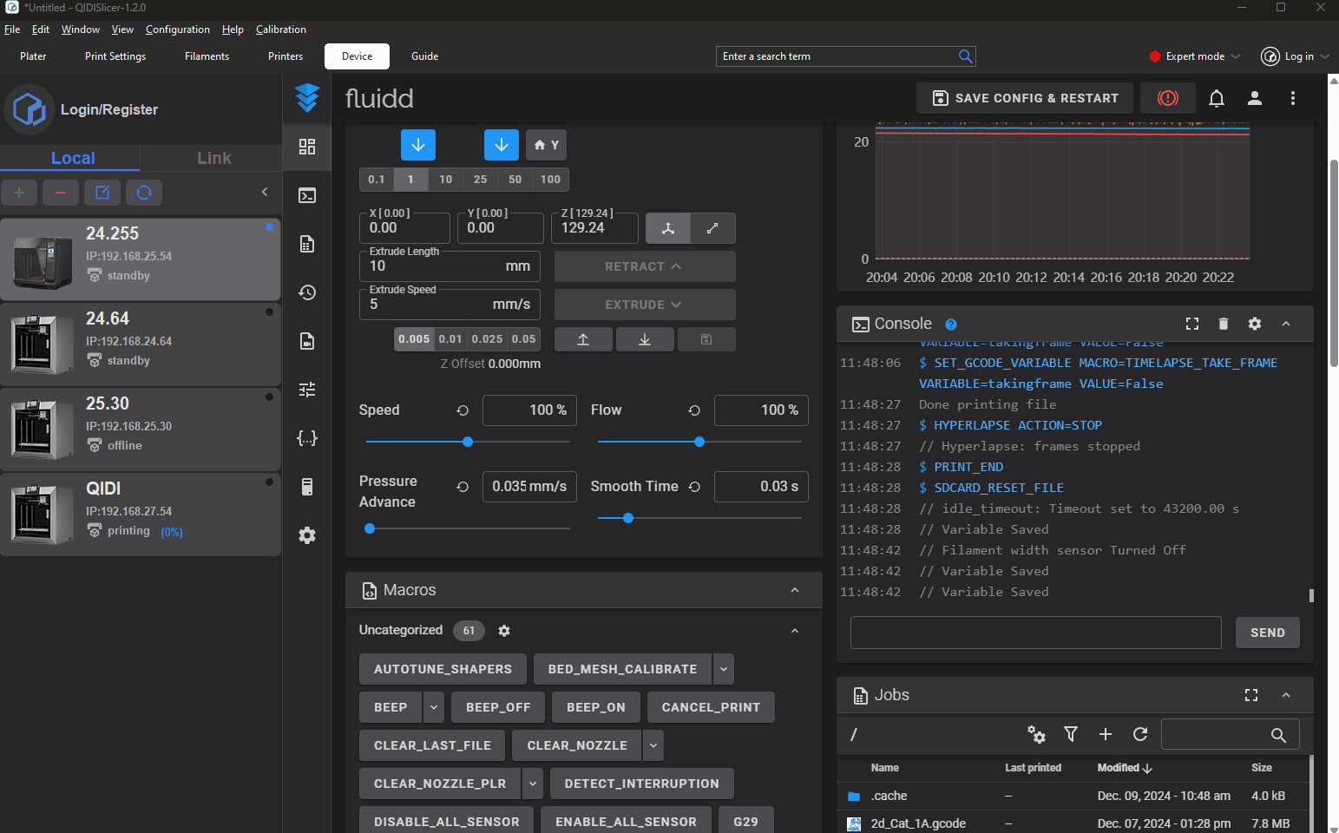Open Expert mode dropdown
The width and height of the screenshot is (1339, 833).
point(1195,56)
